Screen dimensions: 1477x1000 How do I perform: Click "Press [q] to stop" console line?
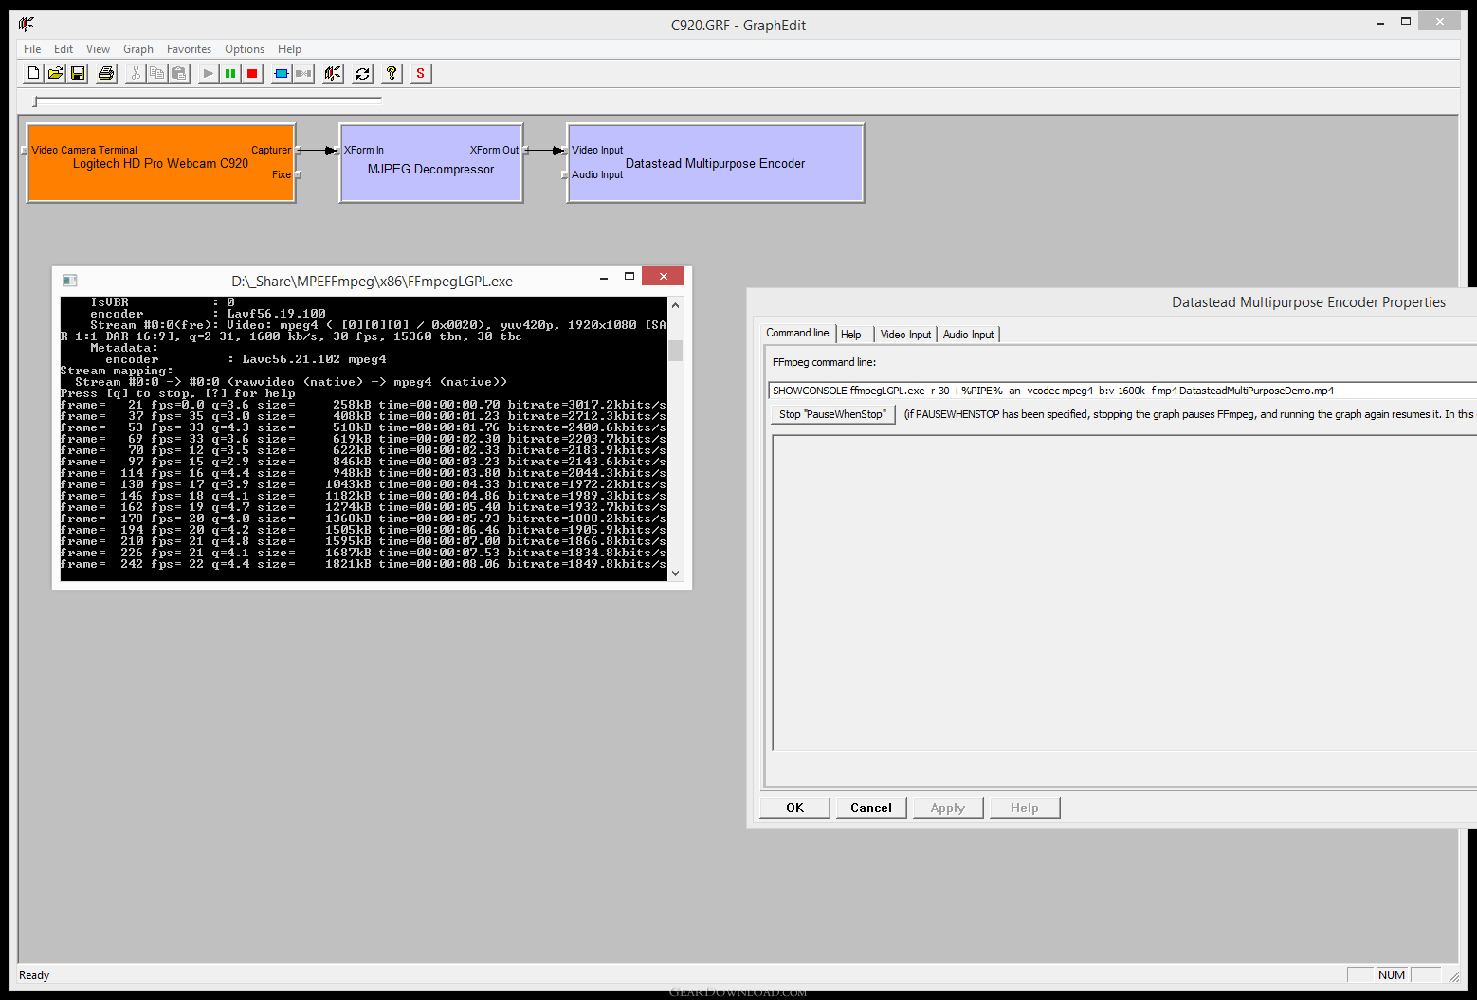click(177, 393)
